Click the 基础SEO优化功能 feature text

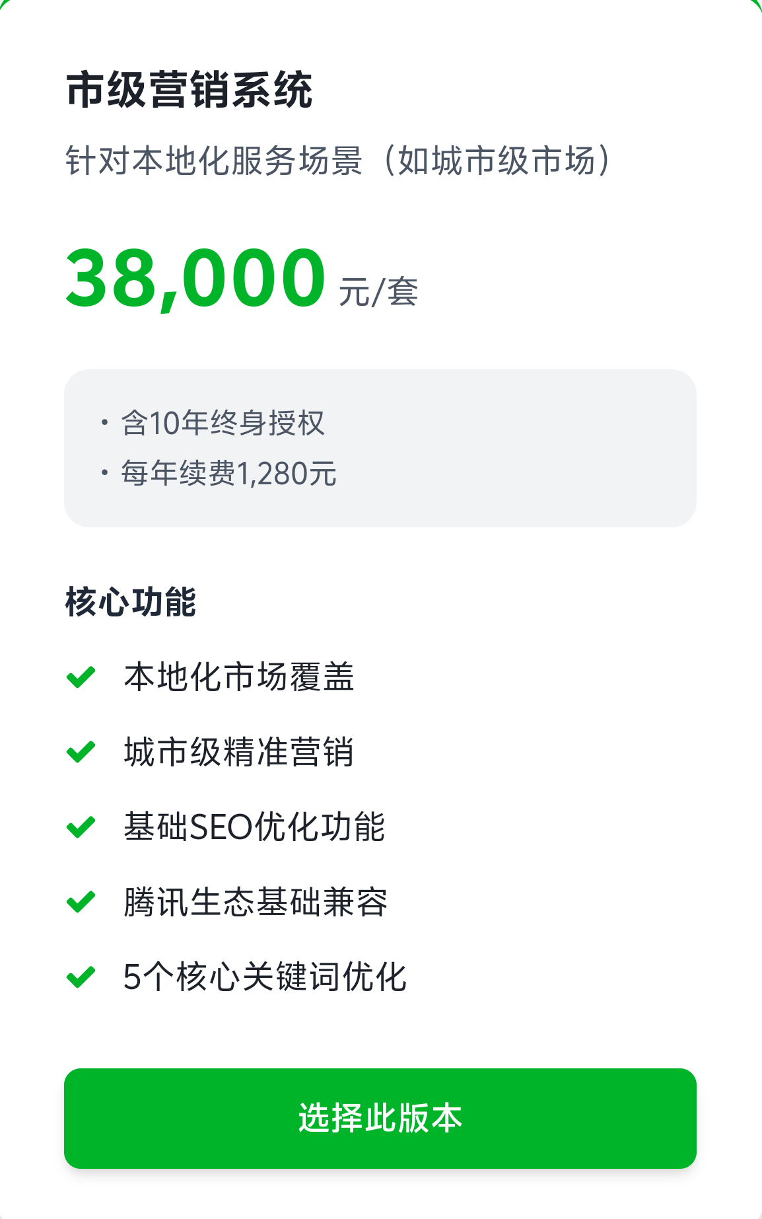(x=254, y=827)
